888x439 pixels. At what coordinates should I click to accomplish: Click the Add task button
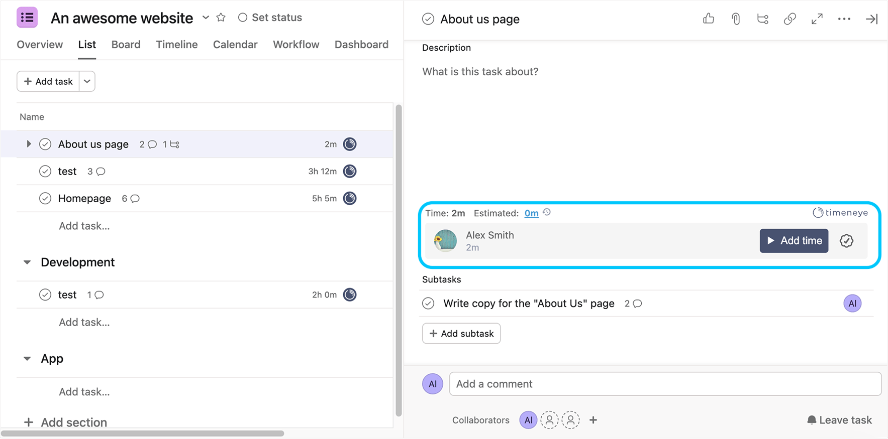pos(48,81)
